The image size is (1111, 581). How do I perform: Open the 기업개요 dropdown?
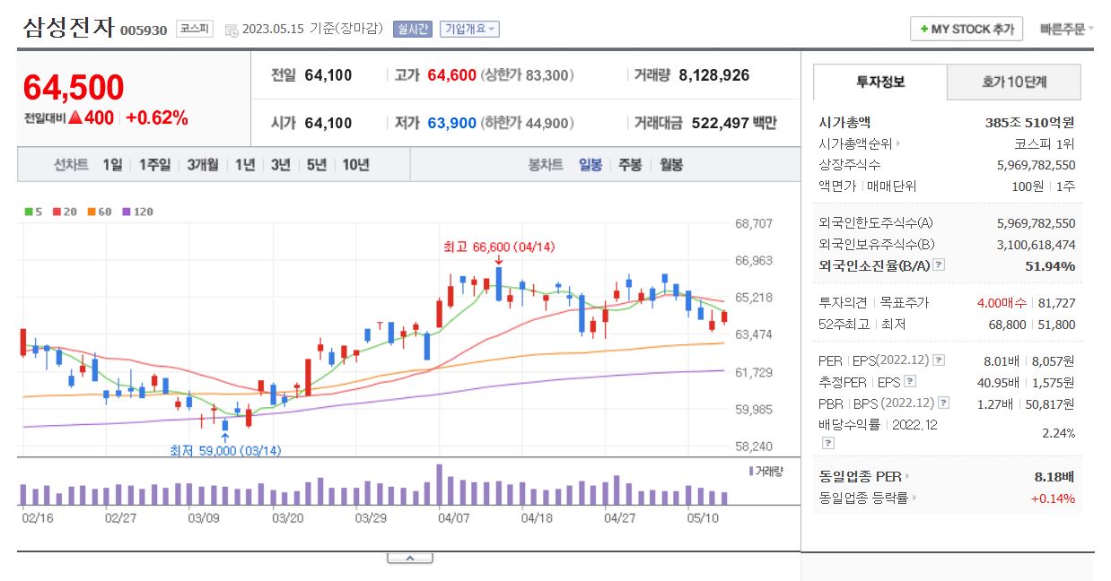coord(469,29)
